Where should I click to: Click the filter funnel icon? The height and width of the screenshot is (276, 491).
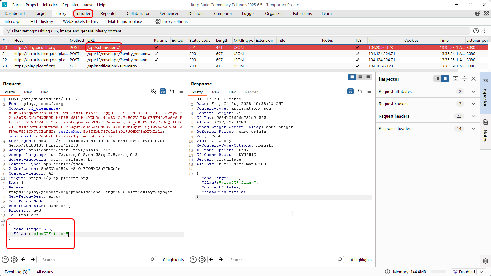point(8,31)
